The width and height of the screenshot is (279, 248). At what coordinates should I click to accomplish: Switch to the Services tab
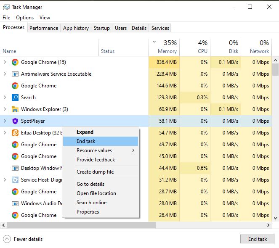(x=160, y=28)
